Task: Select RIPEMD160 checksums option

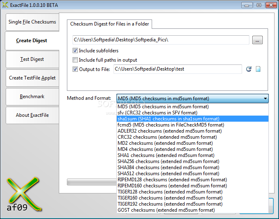Action: (193, 186)
